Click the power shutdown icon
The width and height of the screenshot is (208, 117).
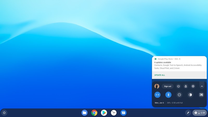(x=178, y=86)
